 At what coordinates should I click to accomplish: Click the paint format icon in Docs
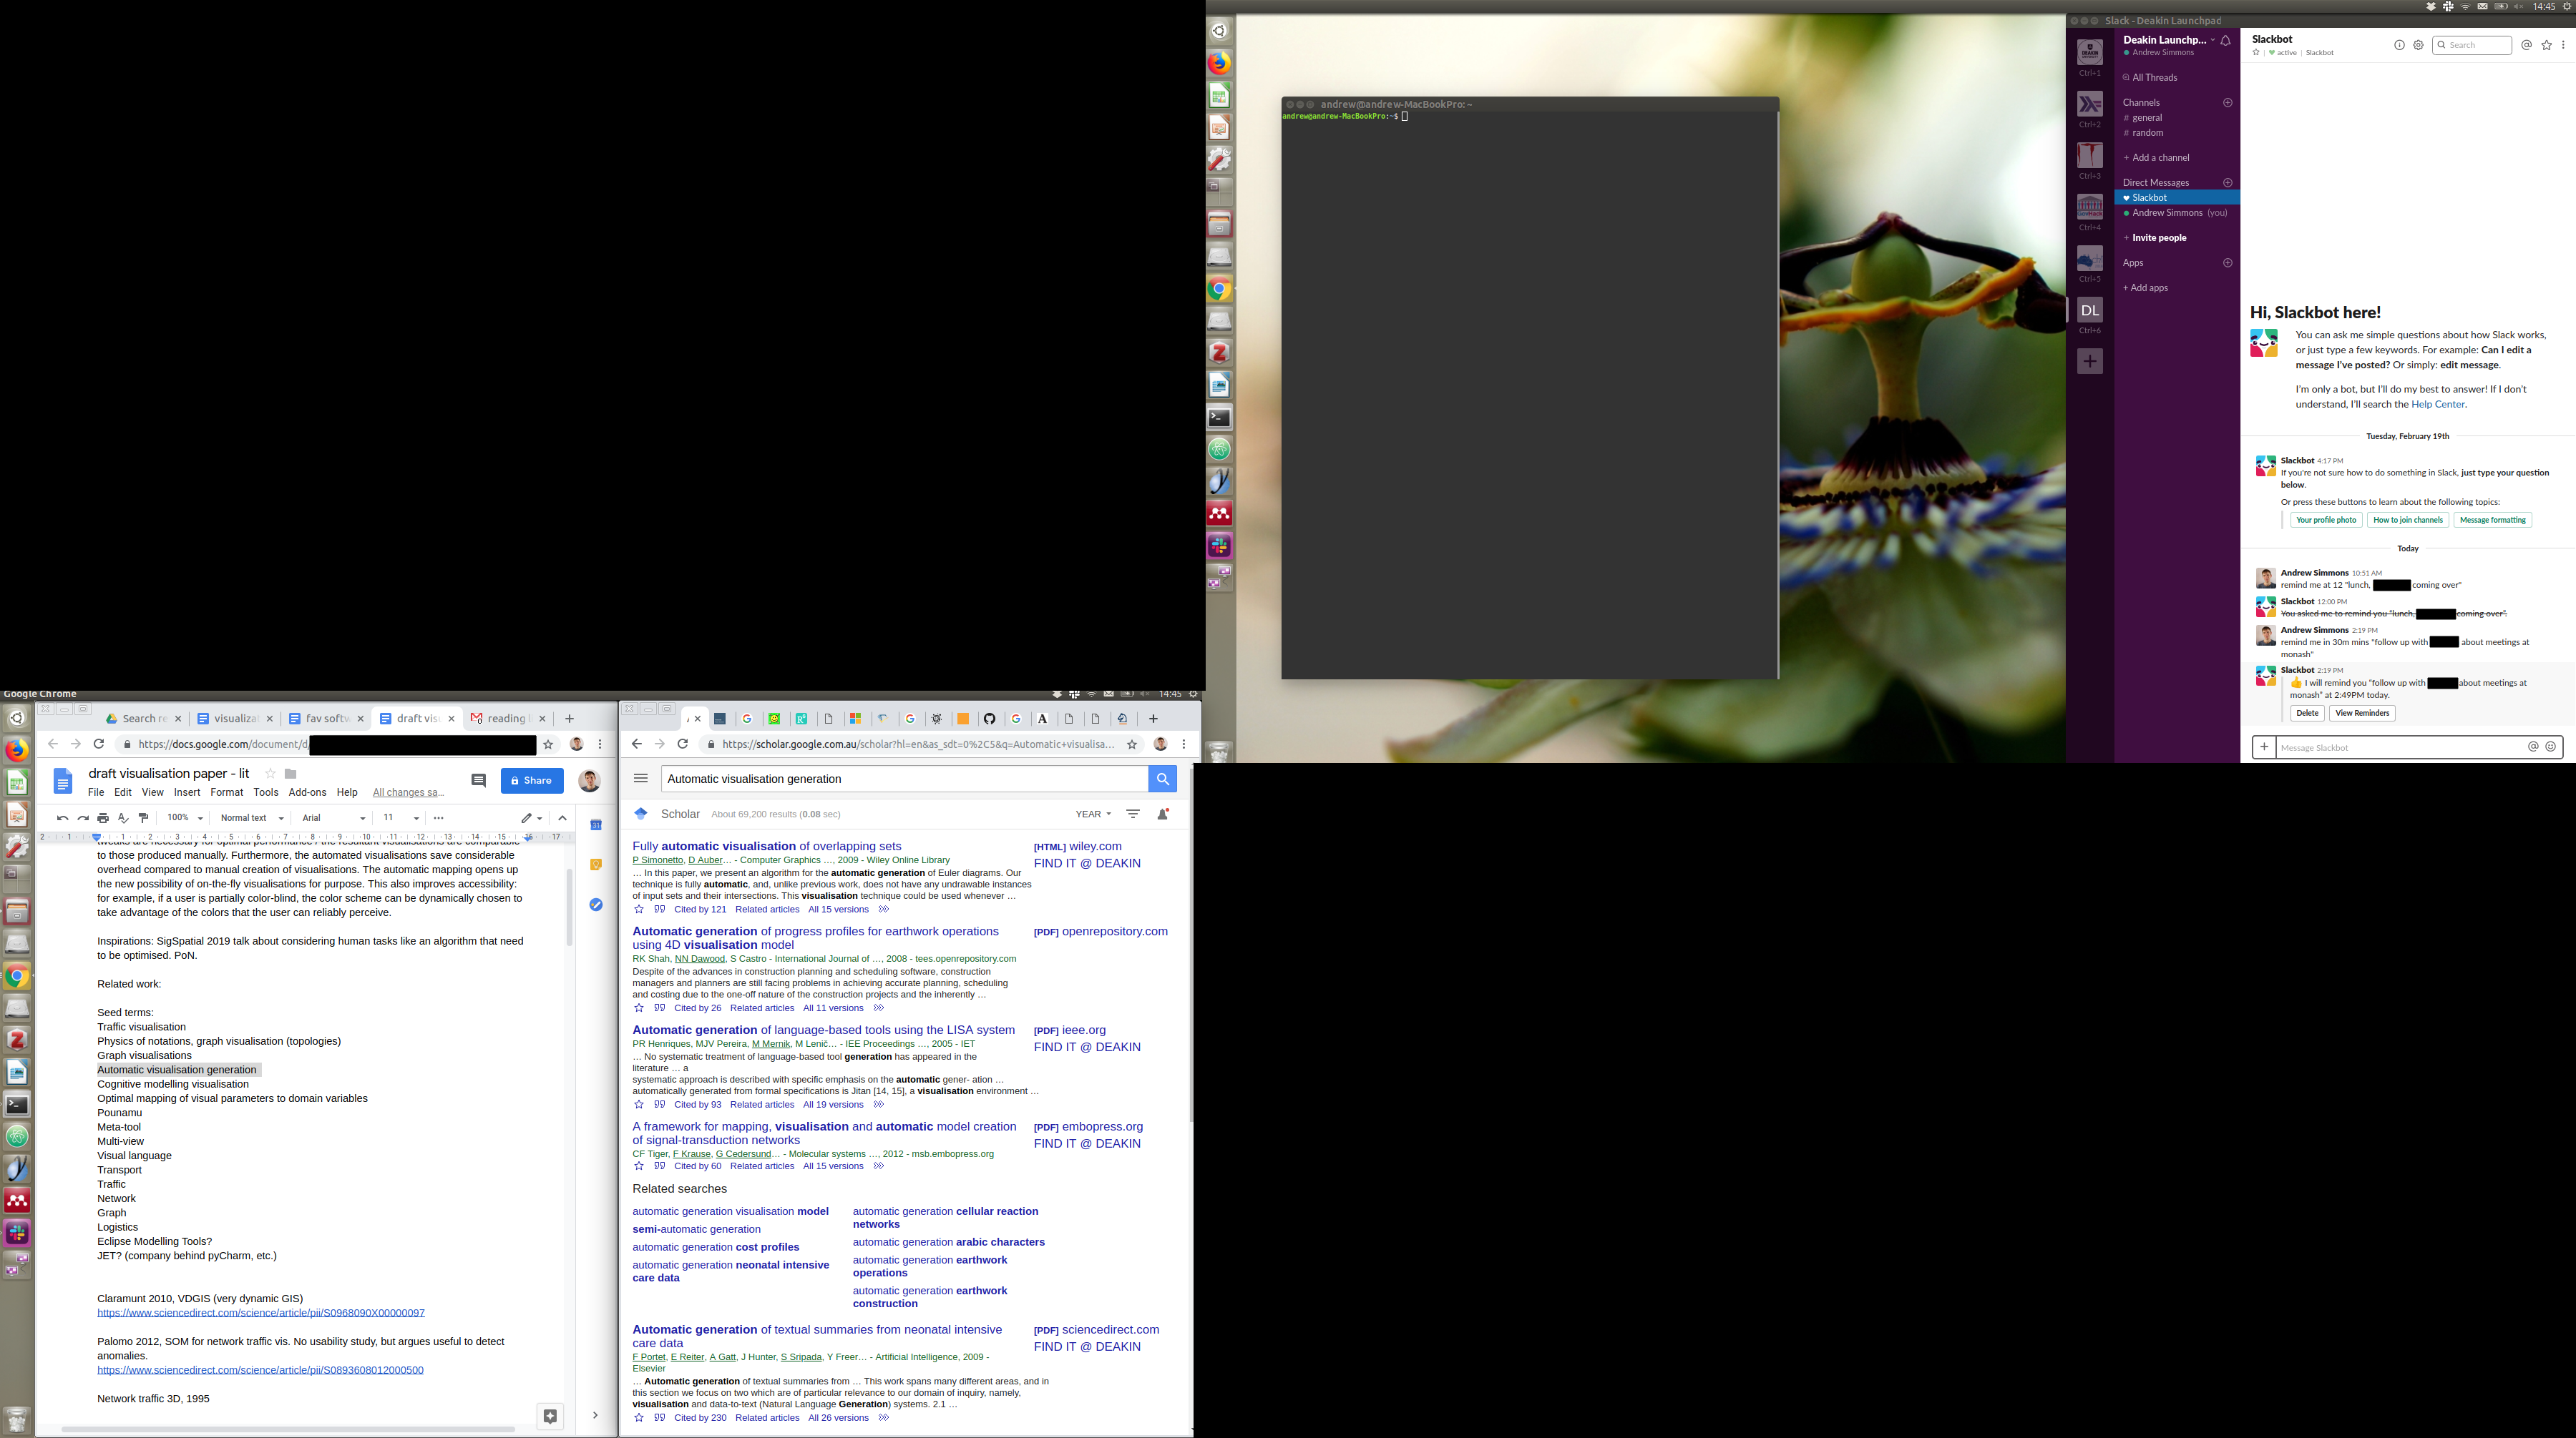(144, 817)
